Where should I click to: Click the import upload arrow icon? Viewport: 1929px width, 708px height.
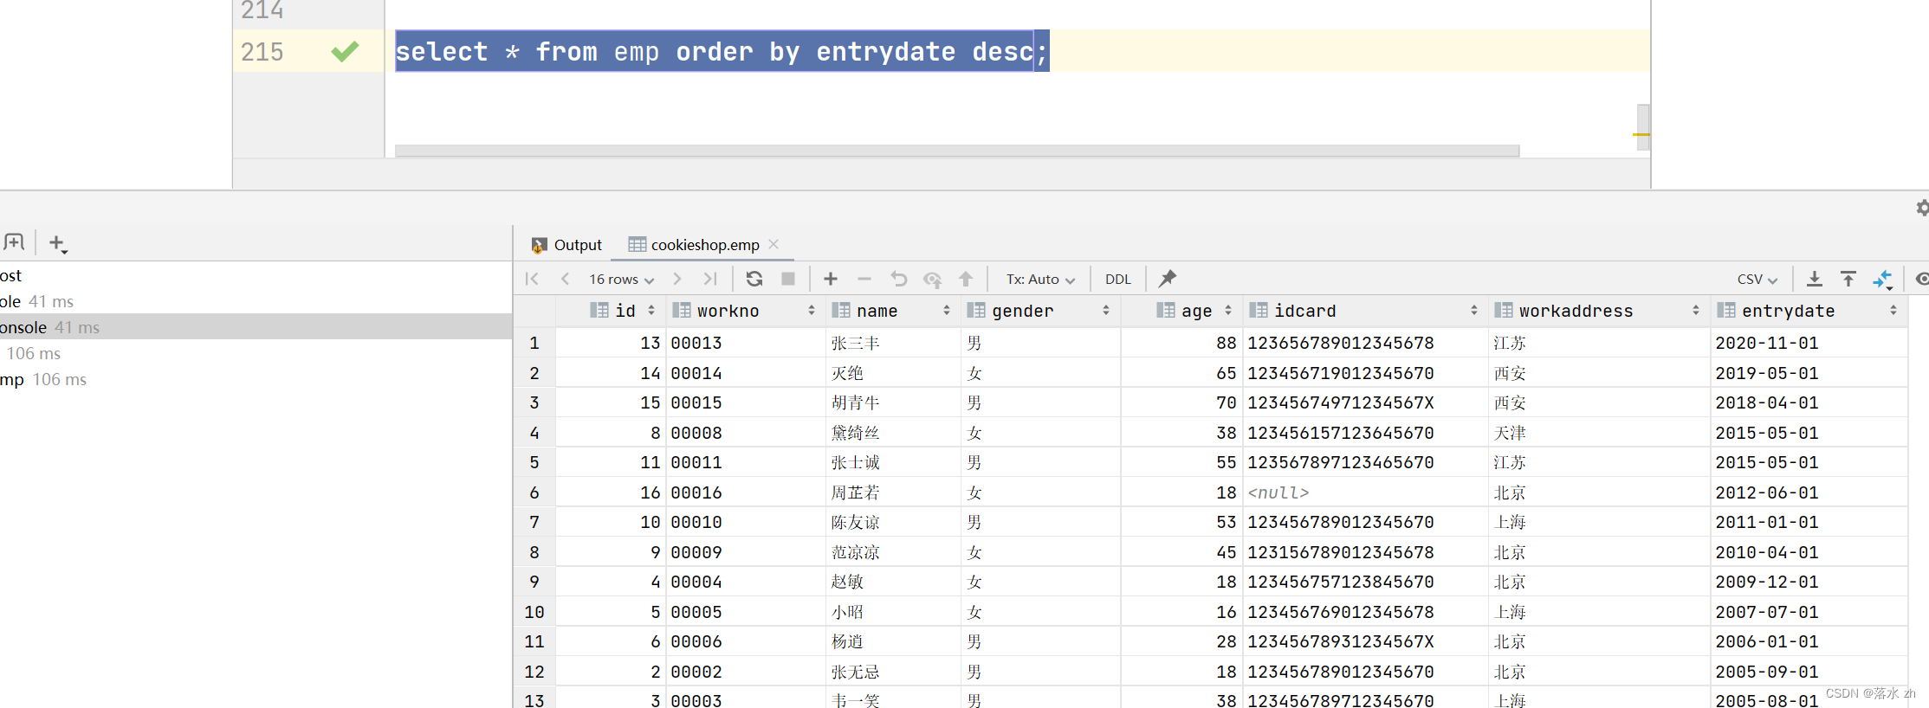pyautogui.click(x=1848, y=279)
